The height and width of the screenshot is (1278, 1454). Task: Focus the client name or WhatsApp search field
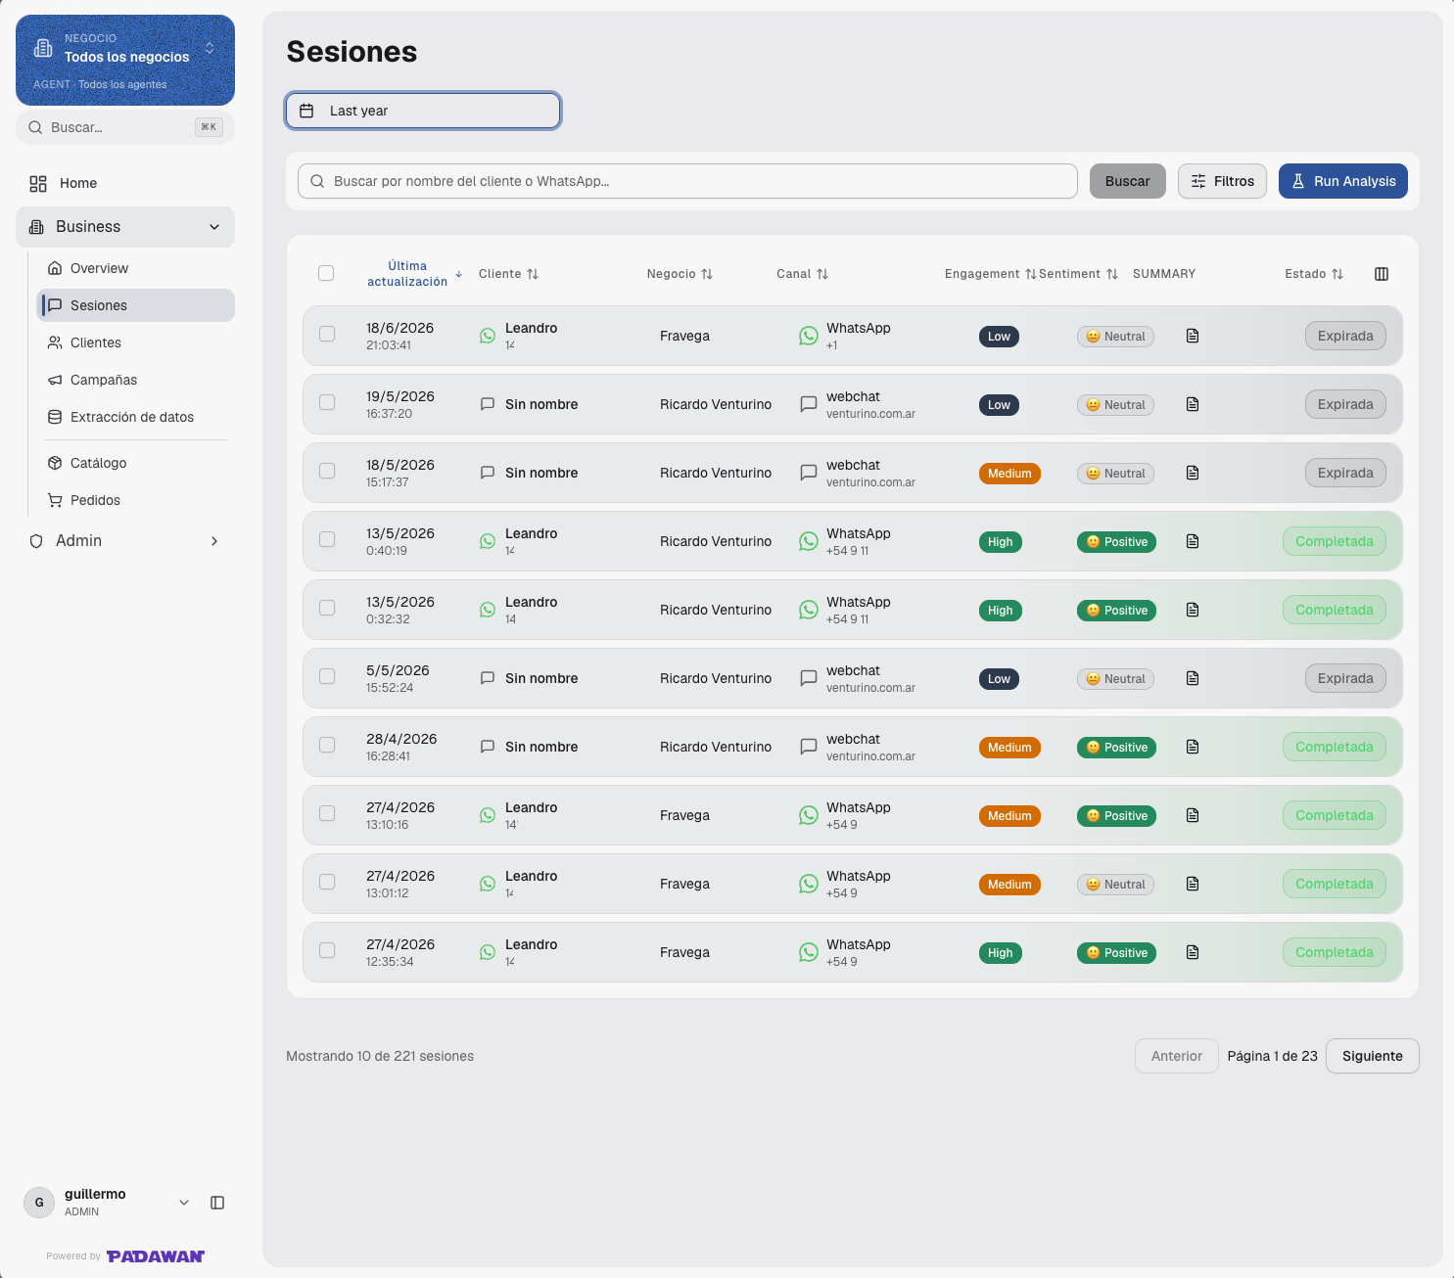coord(687,181)
